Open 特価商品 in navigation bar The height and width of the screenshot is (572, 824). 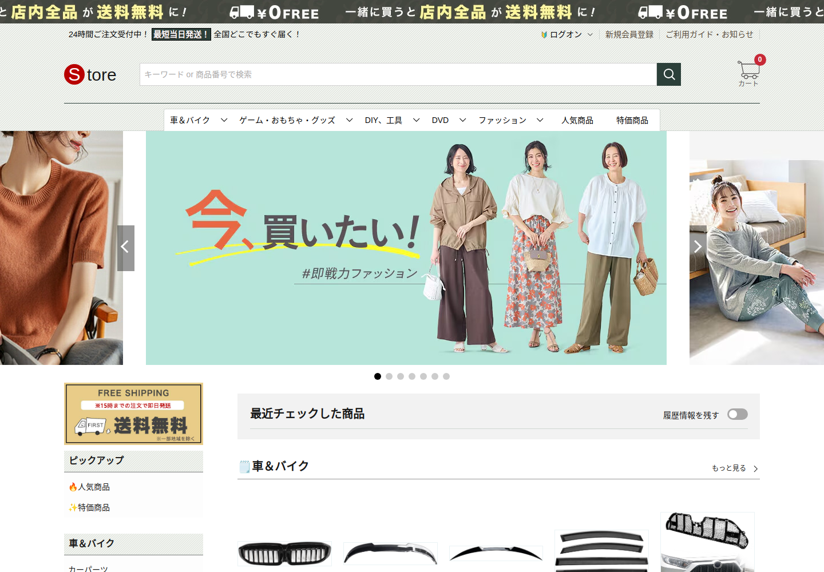(632, 120)
